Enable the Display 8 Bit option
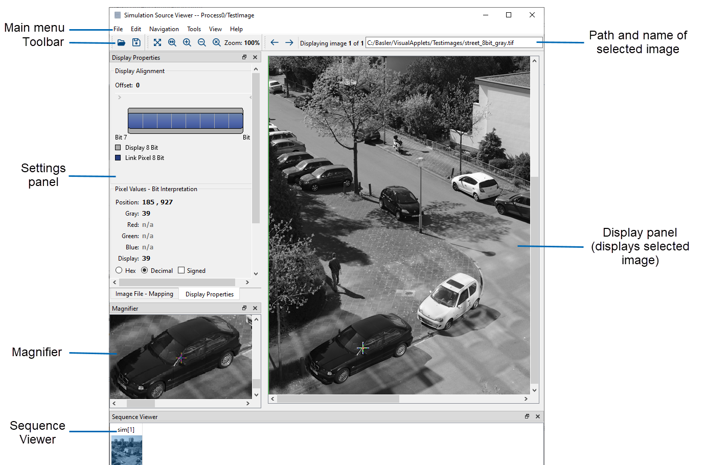Viewport: 706px width, 465px height. coord(118,147)
